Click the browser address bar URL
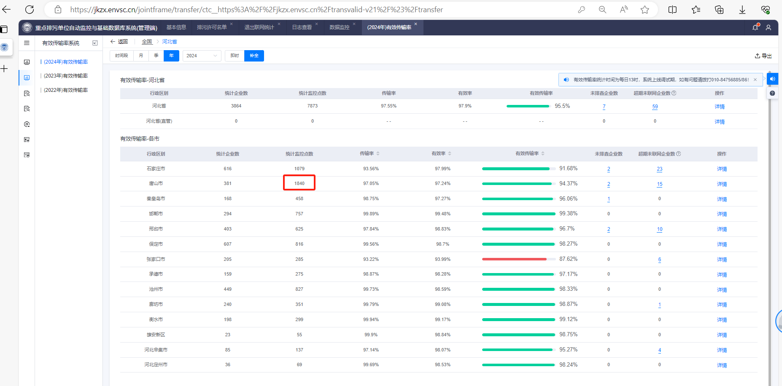 [x=256, y=10]
